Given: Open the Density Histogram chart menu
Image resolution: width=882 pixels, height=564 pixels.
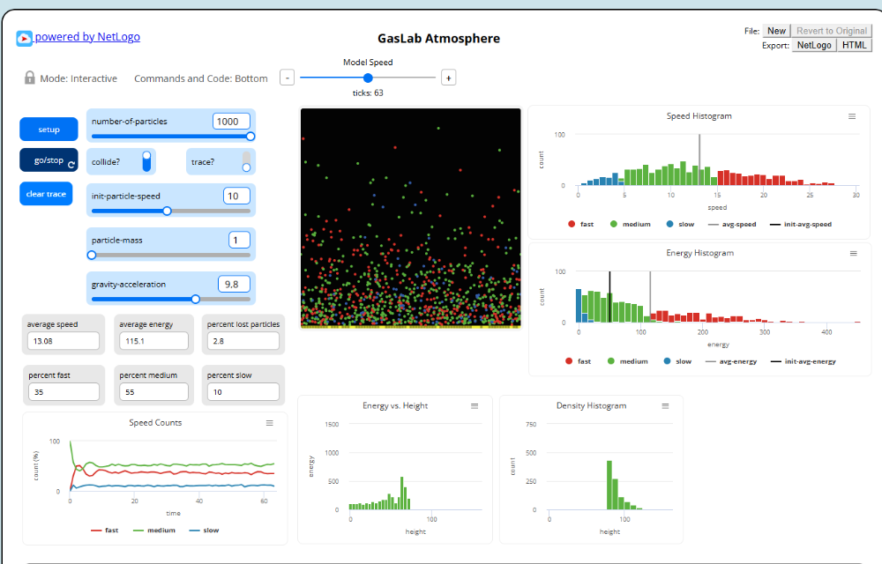Looking at the screenshot, I should pos(664,406).
